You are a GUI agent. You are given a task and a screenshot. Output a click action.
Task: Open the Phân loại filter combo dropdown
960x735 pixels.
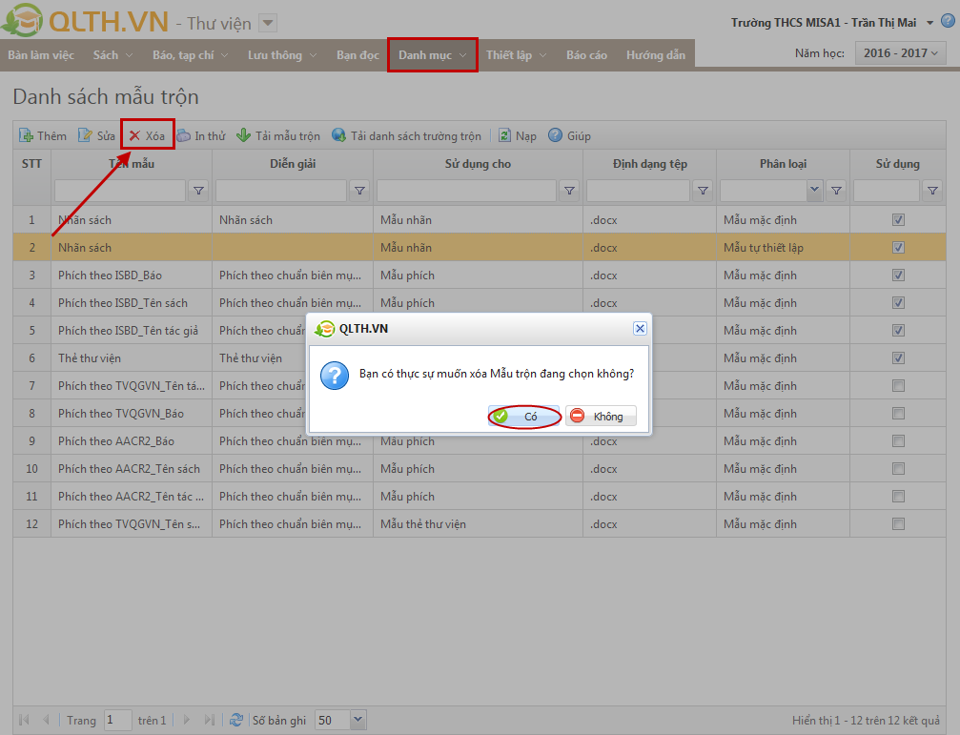click(814, 191)
